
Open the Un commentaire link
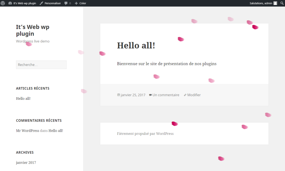pyautogui.click(x=166, y=95)
